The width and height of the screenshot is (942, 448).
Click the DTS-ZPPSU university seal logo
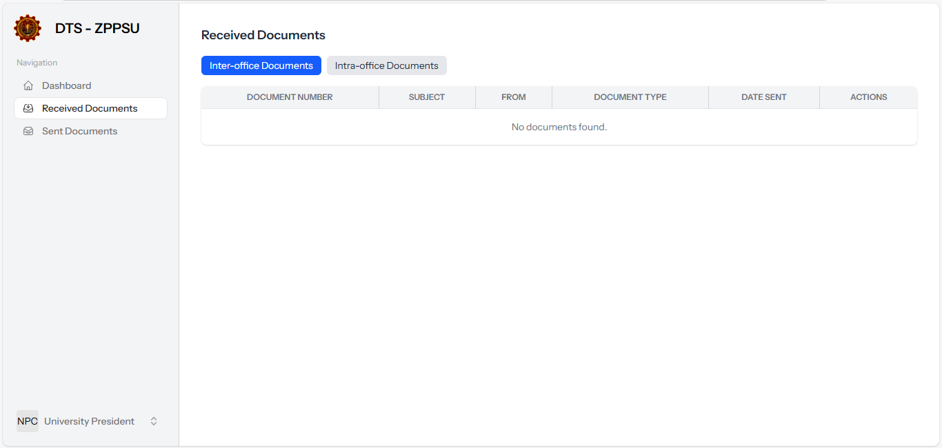(x=27, y=28)
